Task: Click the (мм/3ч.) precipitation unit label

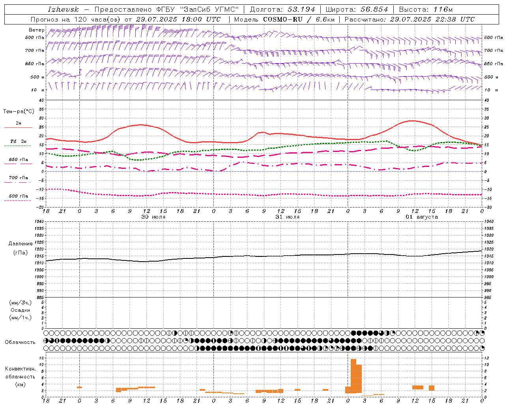Action: point(21,303)
